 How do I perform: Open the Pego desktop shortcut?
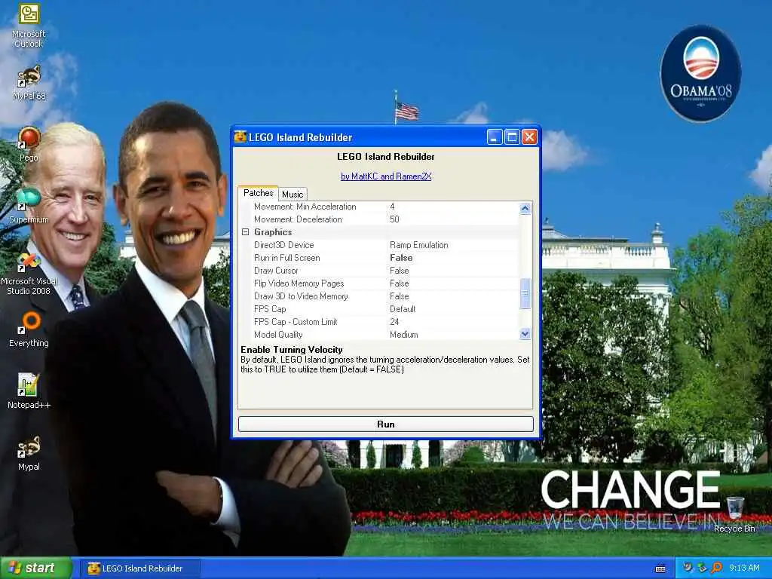pyautogui.click(x=29, y=144)
